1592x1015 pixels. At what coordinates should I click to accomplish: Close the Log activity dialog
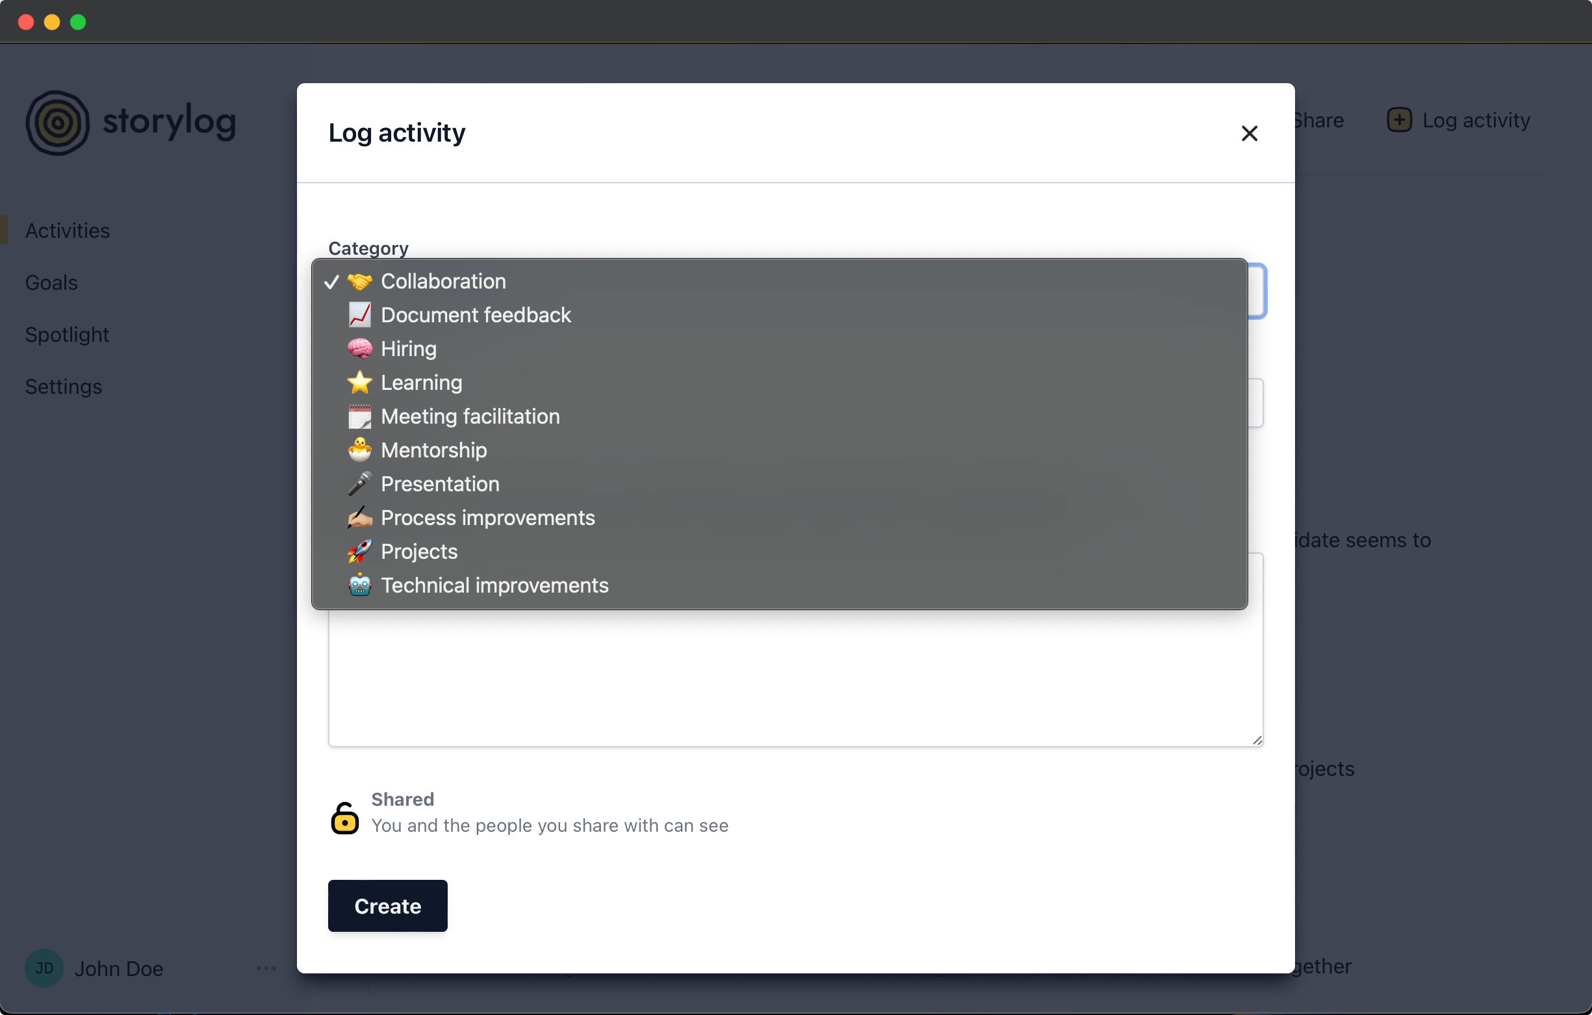click(x=1248, y=134)
